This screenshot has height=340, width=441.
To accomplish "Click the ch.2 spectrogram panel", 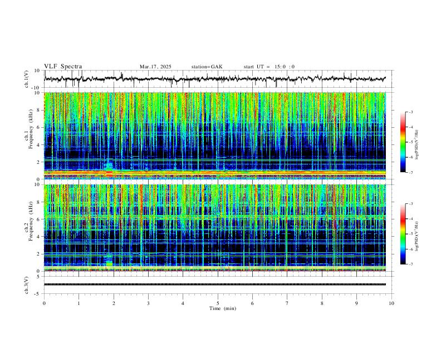I will point(215,228).
